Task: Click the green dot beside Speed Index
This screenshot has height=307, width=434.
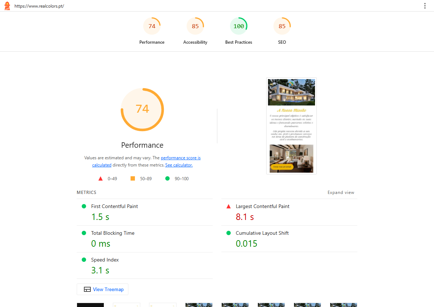Action: [84, 260]
